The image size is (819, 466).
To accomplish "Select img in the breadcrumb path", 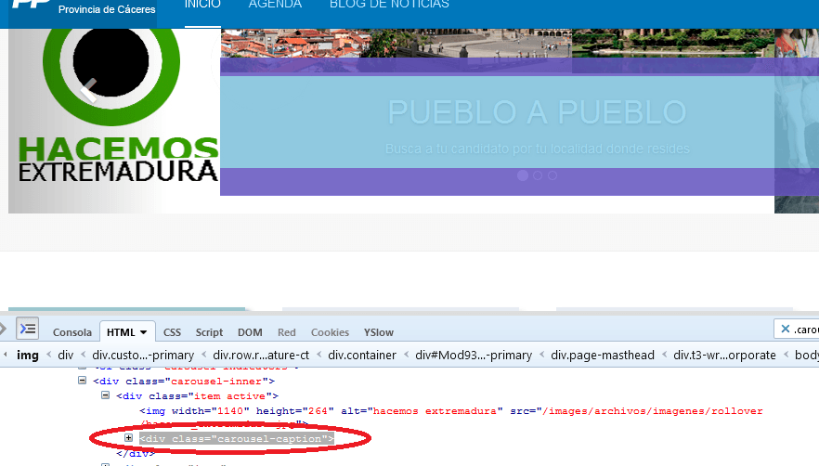I will coord(28,356).
